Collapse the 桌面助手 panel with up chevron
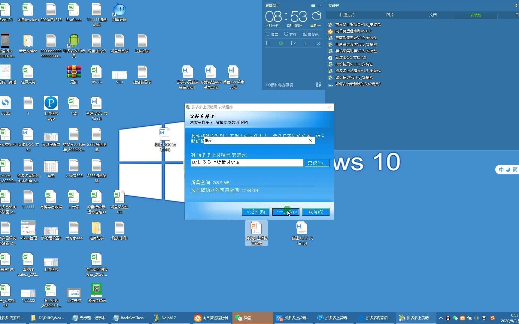519x324 pixels. 320,5
